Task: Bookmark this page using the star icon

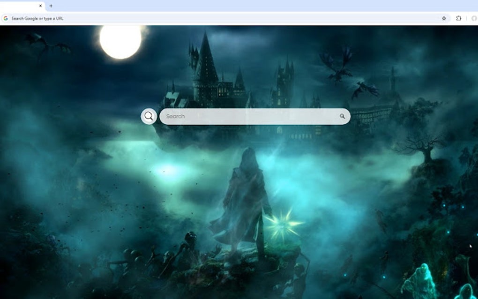Action: tap(444, 18)
